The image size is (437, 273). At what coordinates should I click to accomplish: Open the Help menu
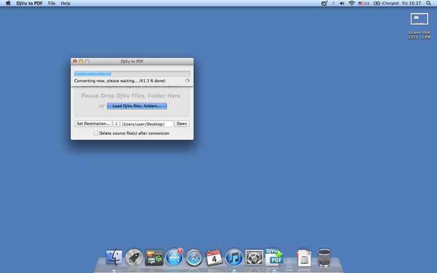pos(66,3)
